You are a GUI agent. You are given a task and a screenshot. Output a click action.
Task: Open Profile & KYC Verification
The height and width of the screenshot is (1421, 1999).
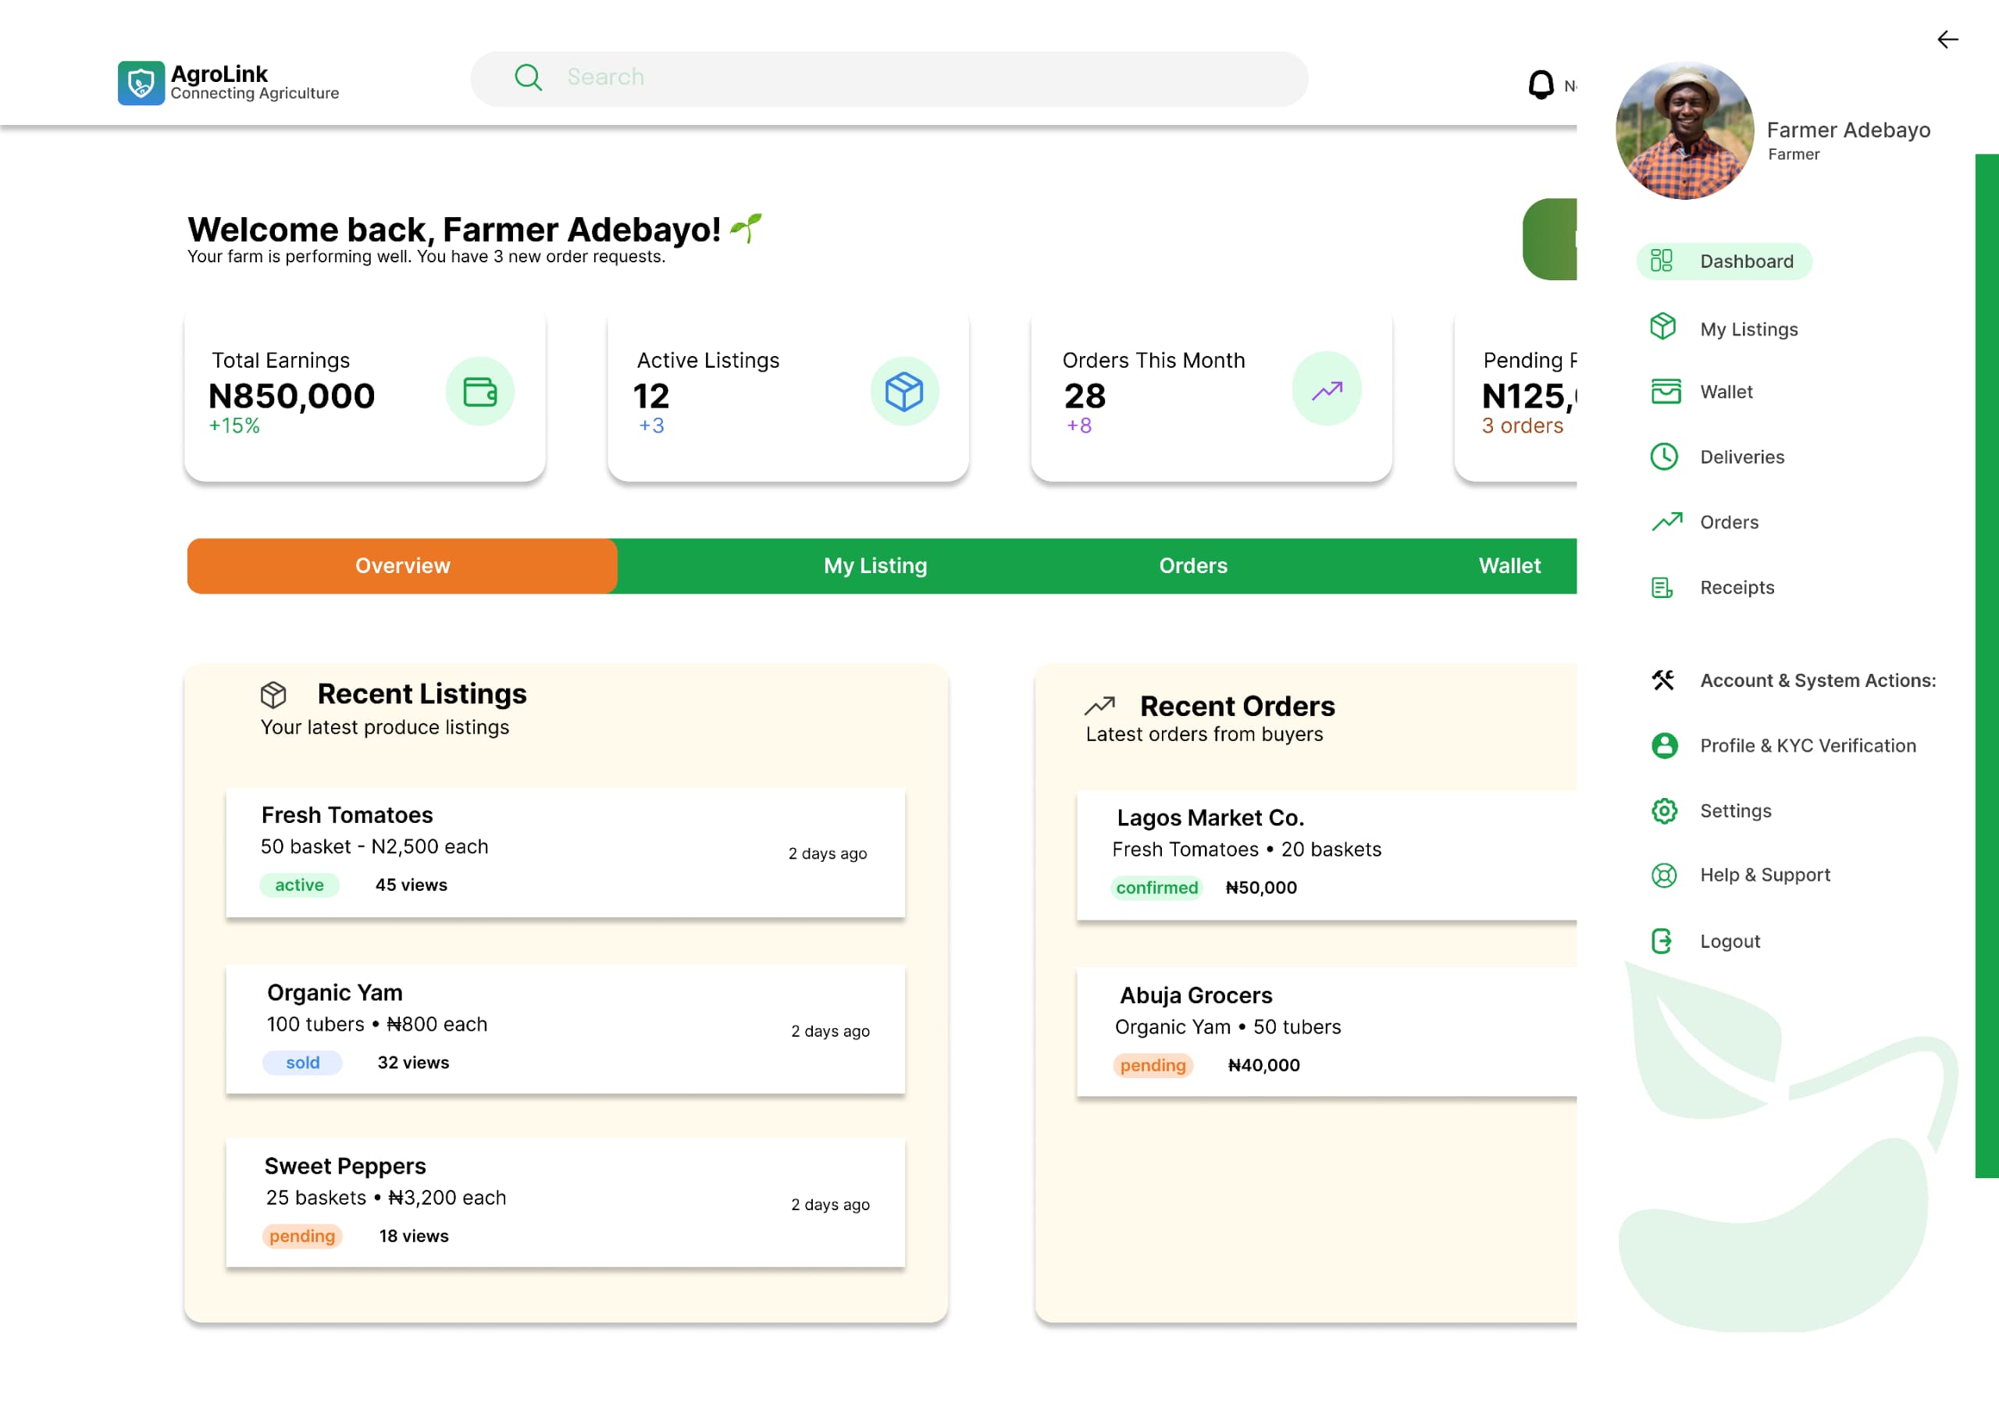pyautogui.click(x=1807, y=746)
